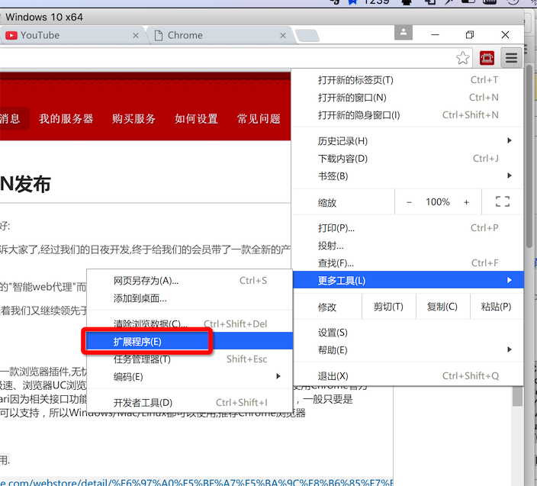Viewport: 537px width, 486px height.
Task: Toggle fullscreen mode icon in zoom row
Action: [x=502, y=202]
